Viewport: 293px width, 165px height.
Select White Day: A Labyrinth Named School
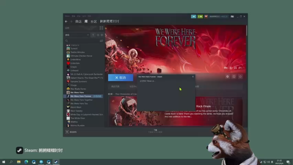(86, 114)
